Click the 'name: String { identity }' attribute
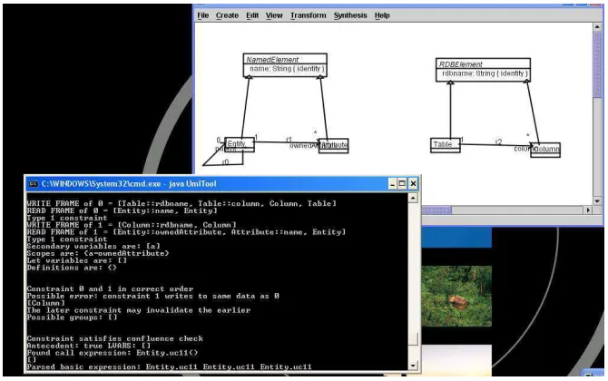608x381 pixels. point(287,69)
